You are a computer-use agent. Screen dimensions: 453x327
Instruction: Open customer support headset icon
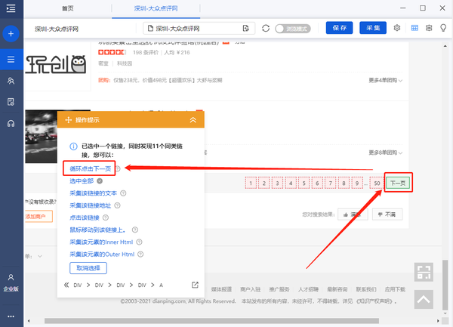(11, 124)
